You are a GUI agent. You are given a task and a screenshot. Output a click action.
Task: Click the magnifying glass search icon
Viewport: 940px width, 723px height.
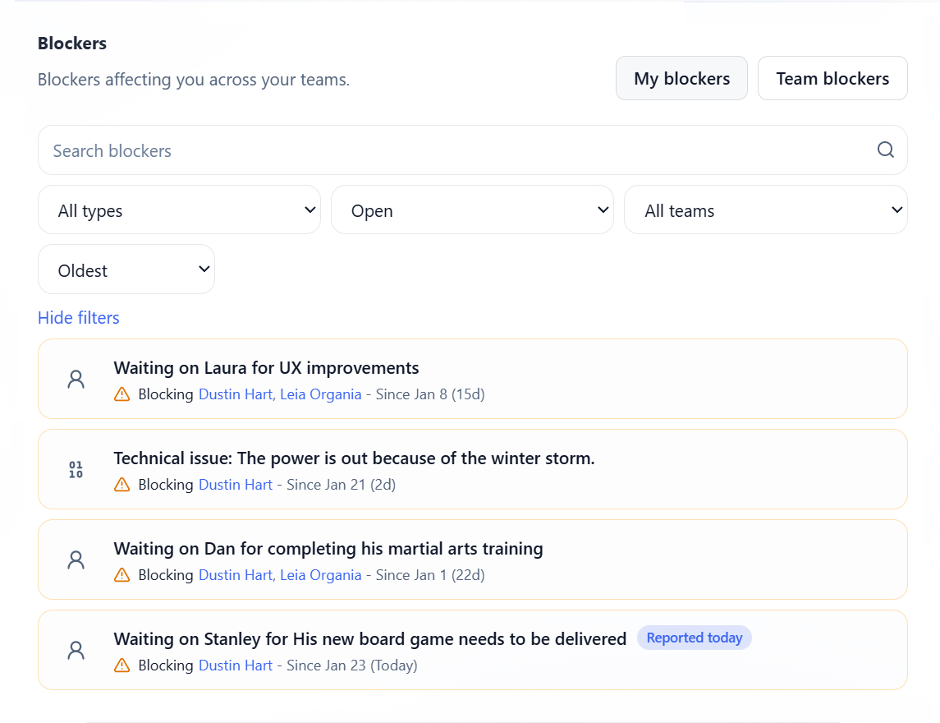(885, 150)
